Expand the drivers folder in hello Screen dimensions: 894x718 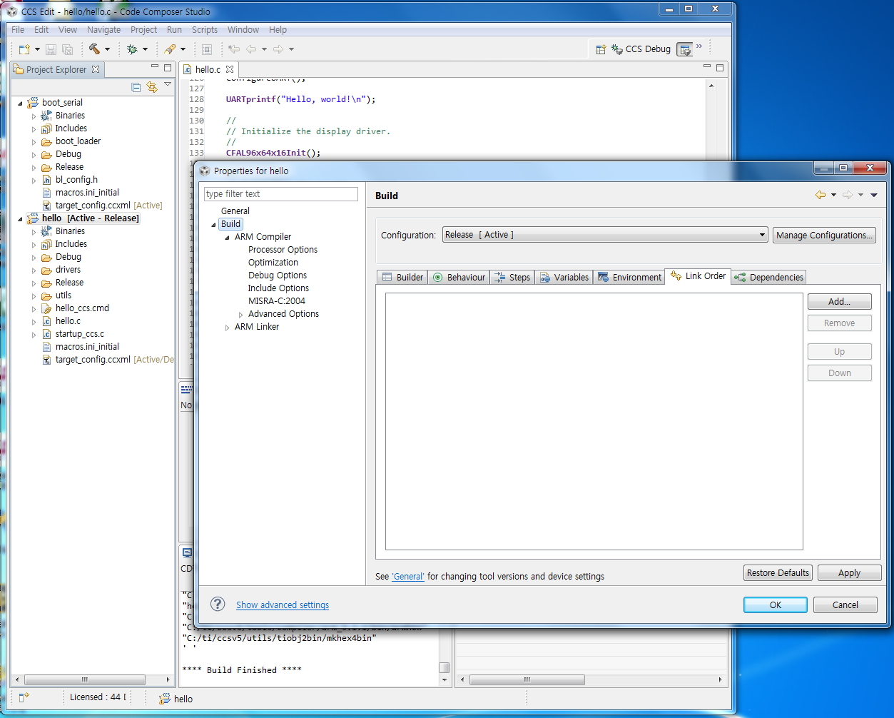pos(34,270)
